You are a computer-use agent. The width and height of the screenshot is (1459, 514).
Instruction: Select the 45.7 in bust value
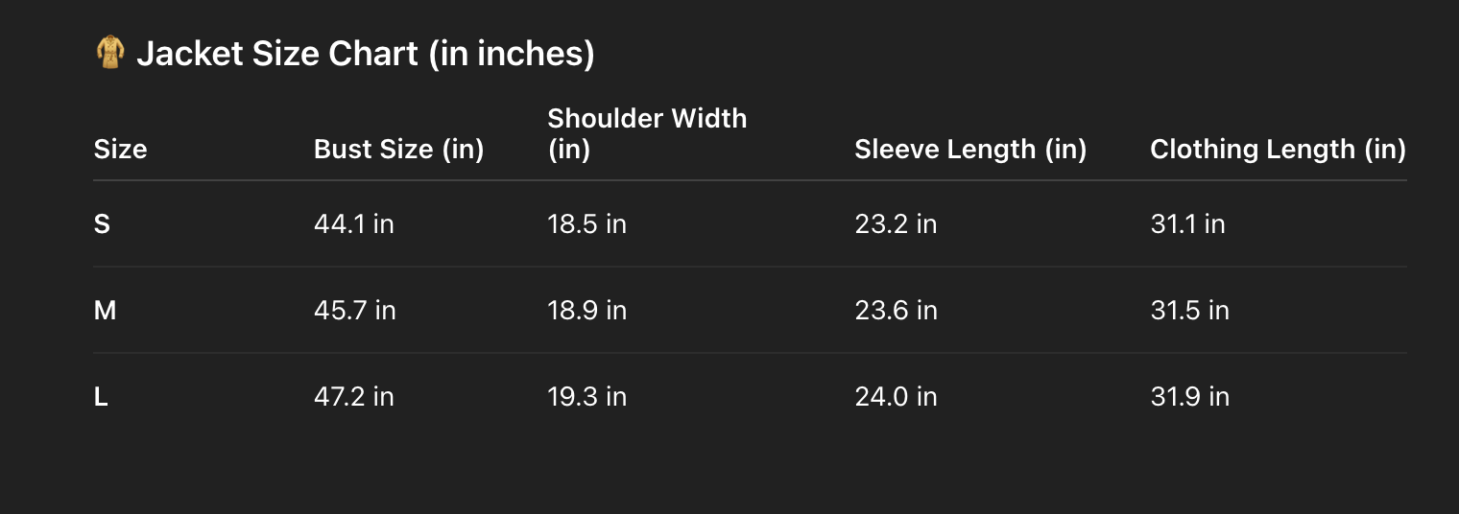[354, 311]
